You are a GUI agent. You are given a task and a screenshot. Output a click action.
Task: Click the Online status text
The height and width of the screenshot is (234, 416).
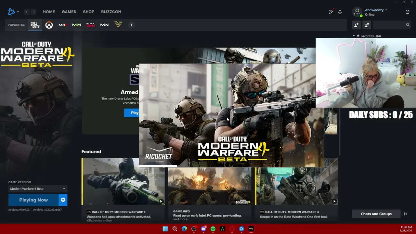click(x=370, y=15)
